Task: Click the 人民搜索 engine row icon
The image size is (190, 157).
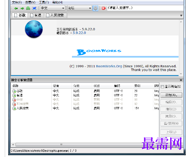Action: point(14,108)
